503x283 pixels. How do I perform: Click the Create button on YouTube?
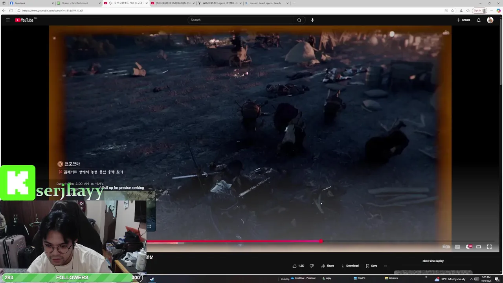pyautogui.click(x=463, y=20)
